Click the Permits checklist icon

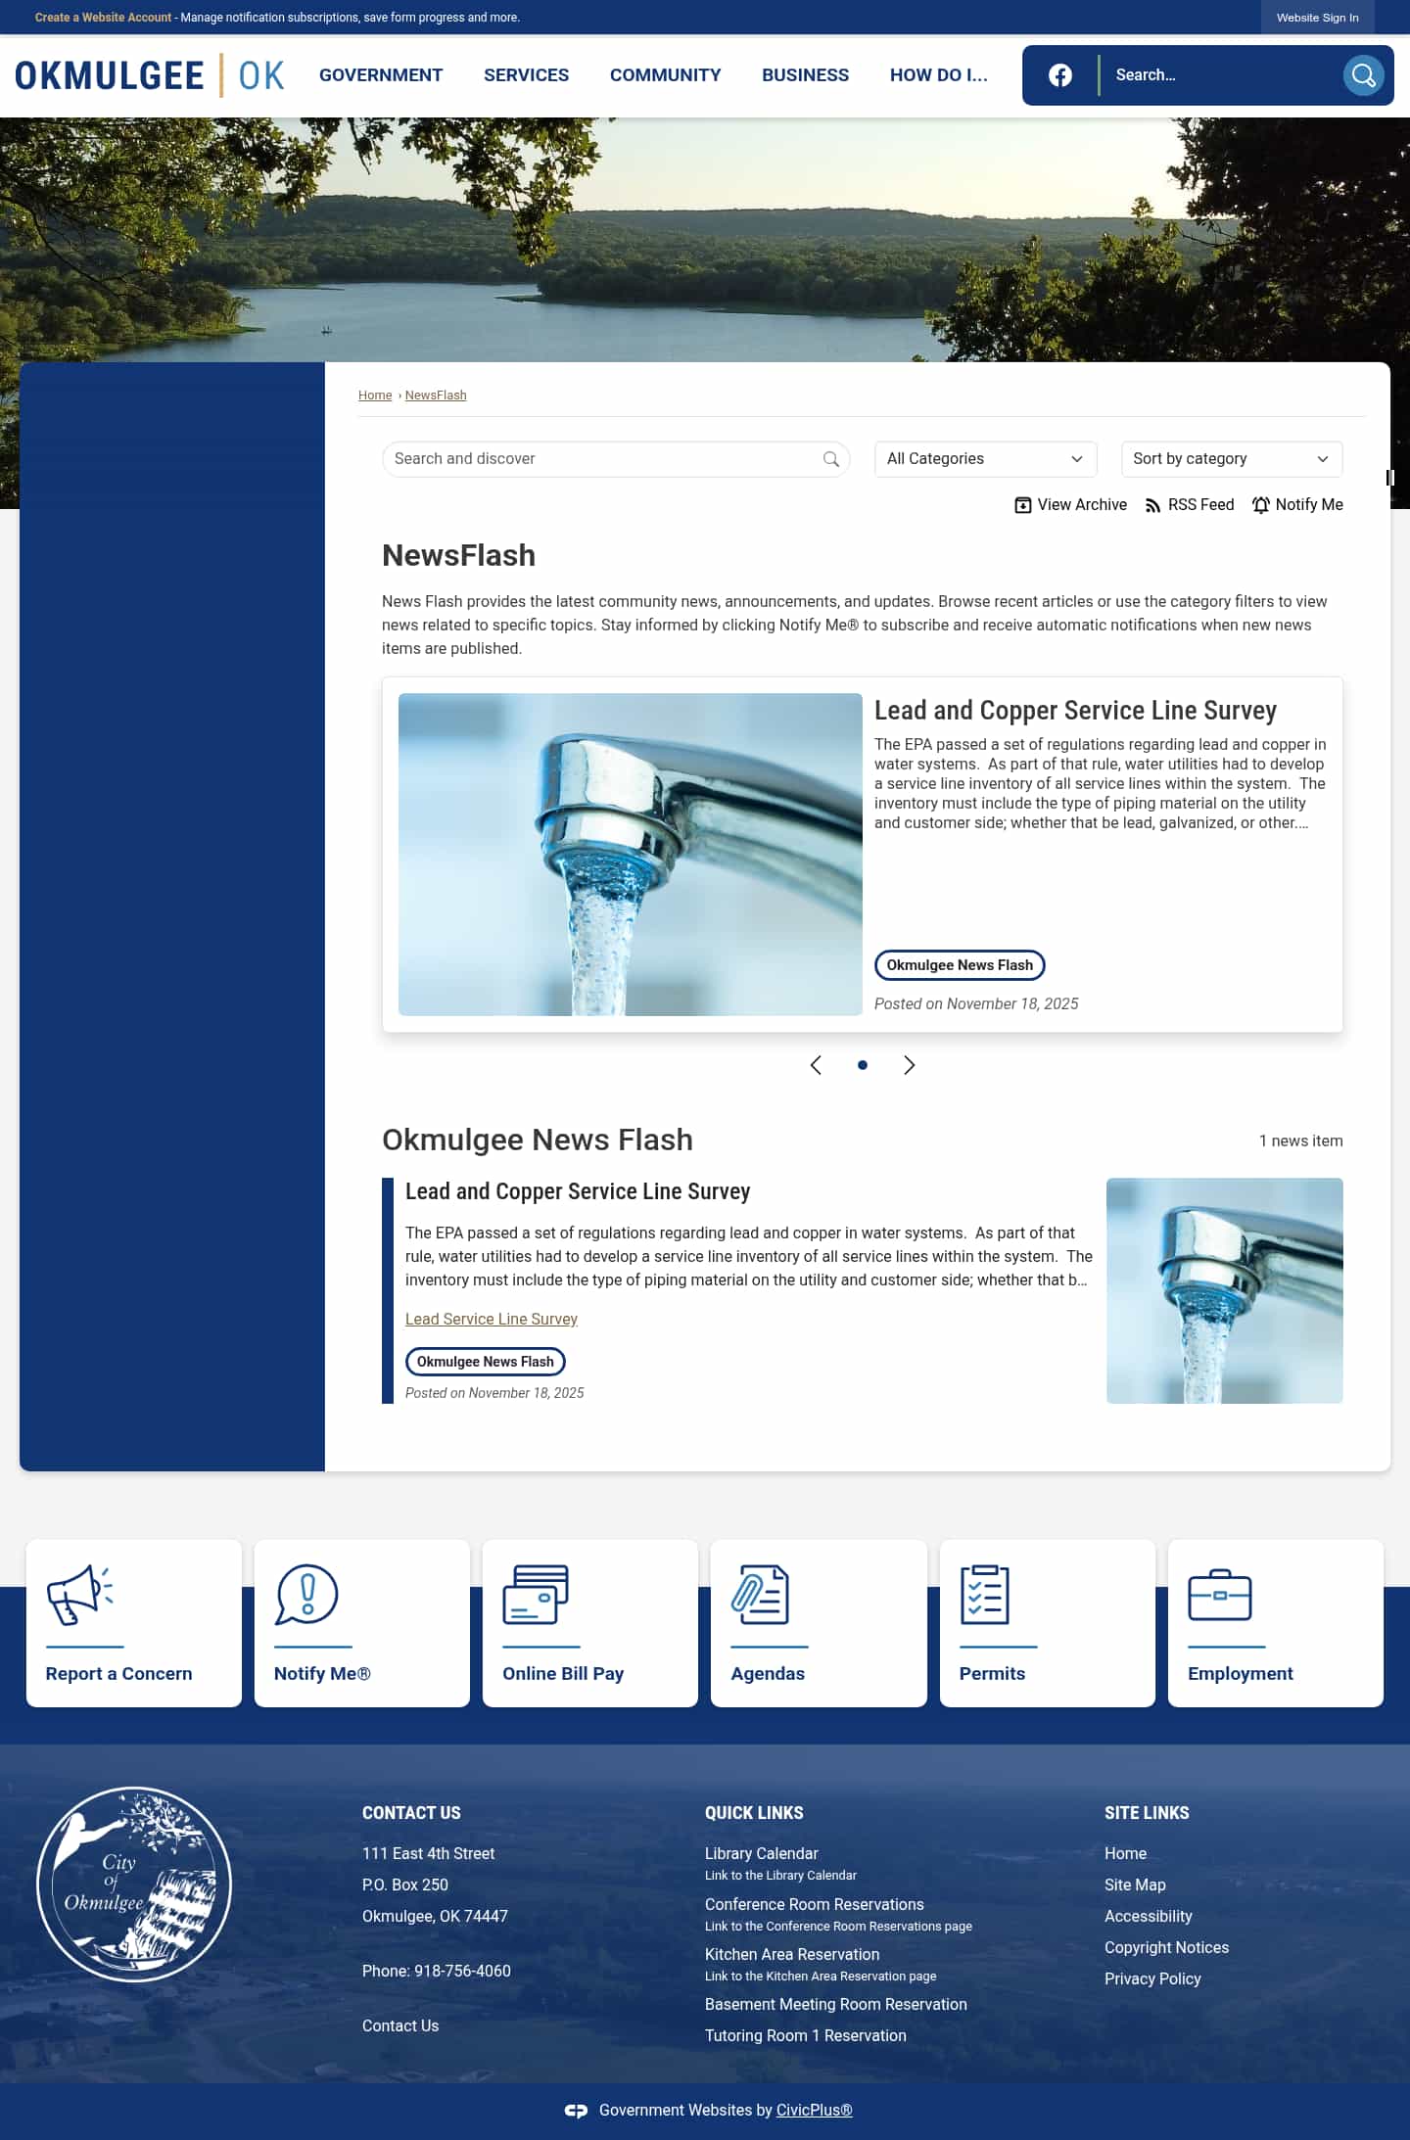click(985, 1595)
